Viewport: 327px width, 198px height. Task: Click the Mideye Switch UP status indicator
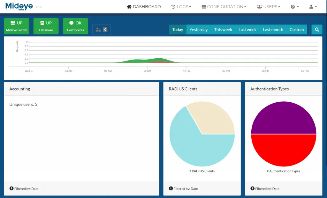click(x=16, y=26)
